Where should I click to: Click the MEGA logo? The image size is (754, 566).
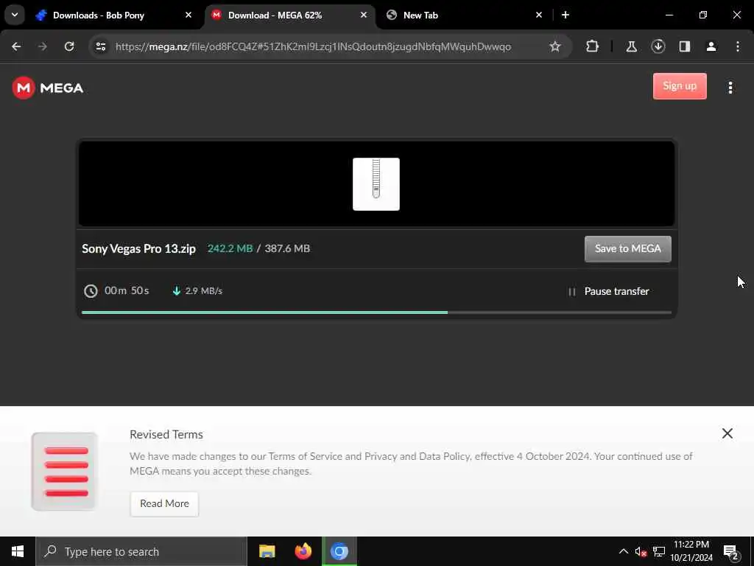[48, 88]
